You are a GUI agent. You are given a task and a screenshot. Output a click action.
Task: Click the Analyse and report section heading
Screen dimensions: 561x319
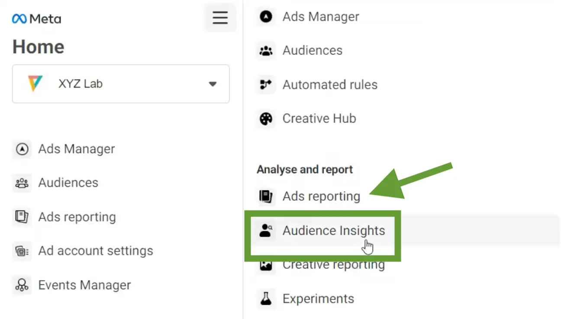coord(305,169)
